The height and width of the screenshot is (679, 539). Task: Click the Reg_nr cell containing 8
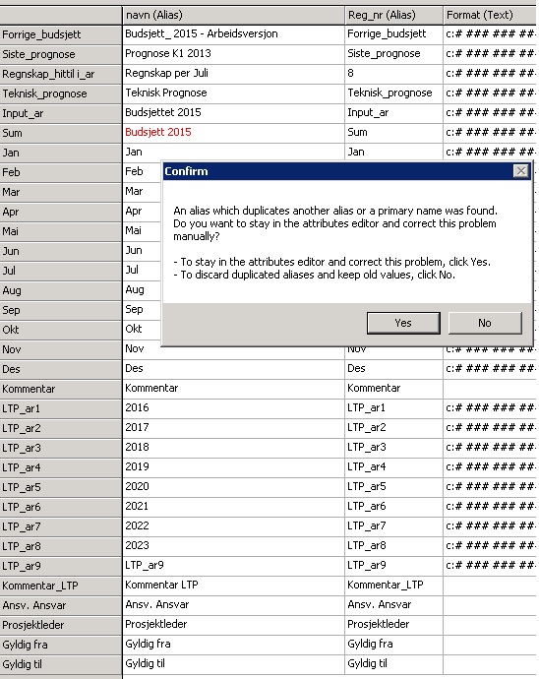click(x=394, y=73)
